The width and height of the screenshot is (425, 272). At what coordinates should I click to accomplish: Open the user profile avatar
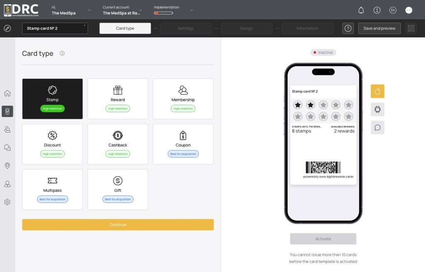[x=409, y=10]
